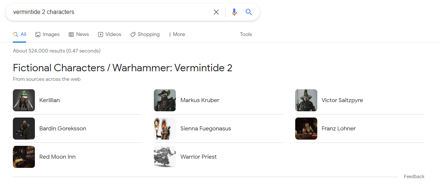Open the Warrior Priest entry
Viewport: 441px width, 191px height.
pyautogui.click(x=198, y=157)
